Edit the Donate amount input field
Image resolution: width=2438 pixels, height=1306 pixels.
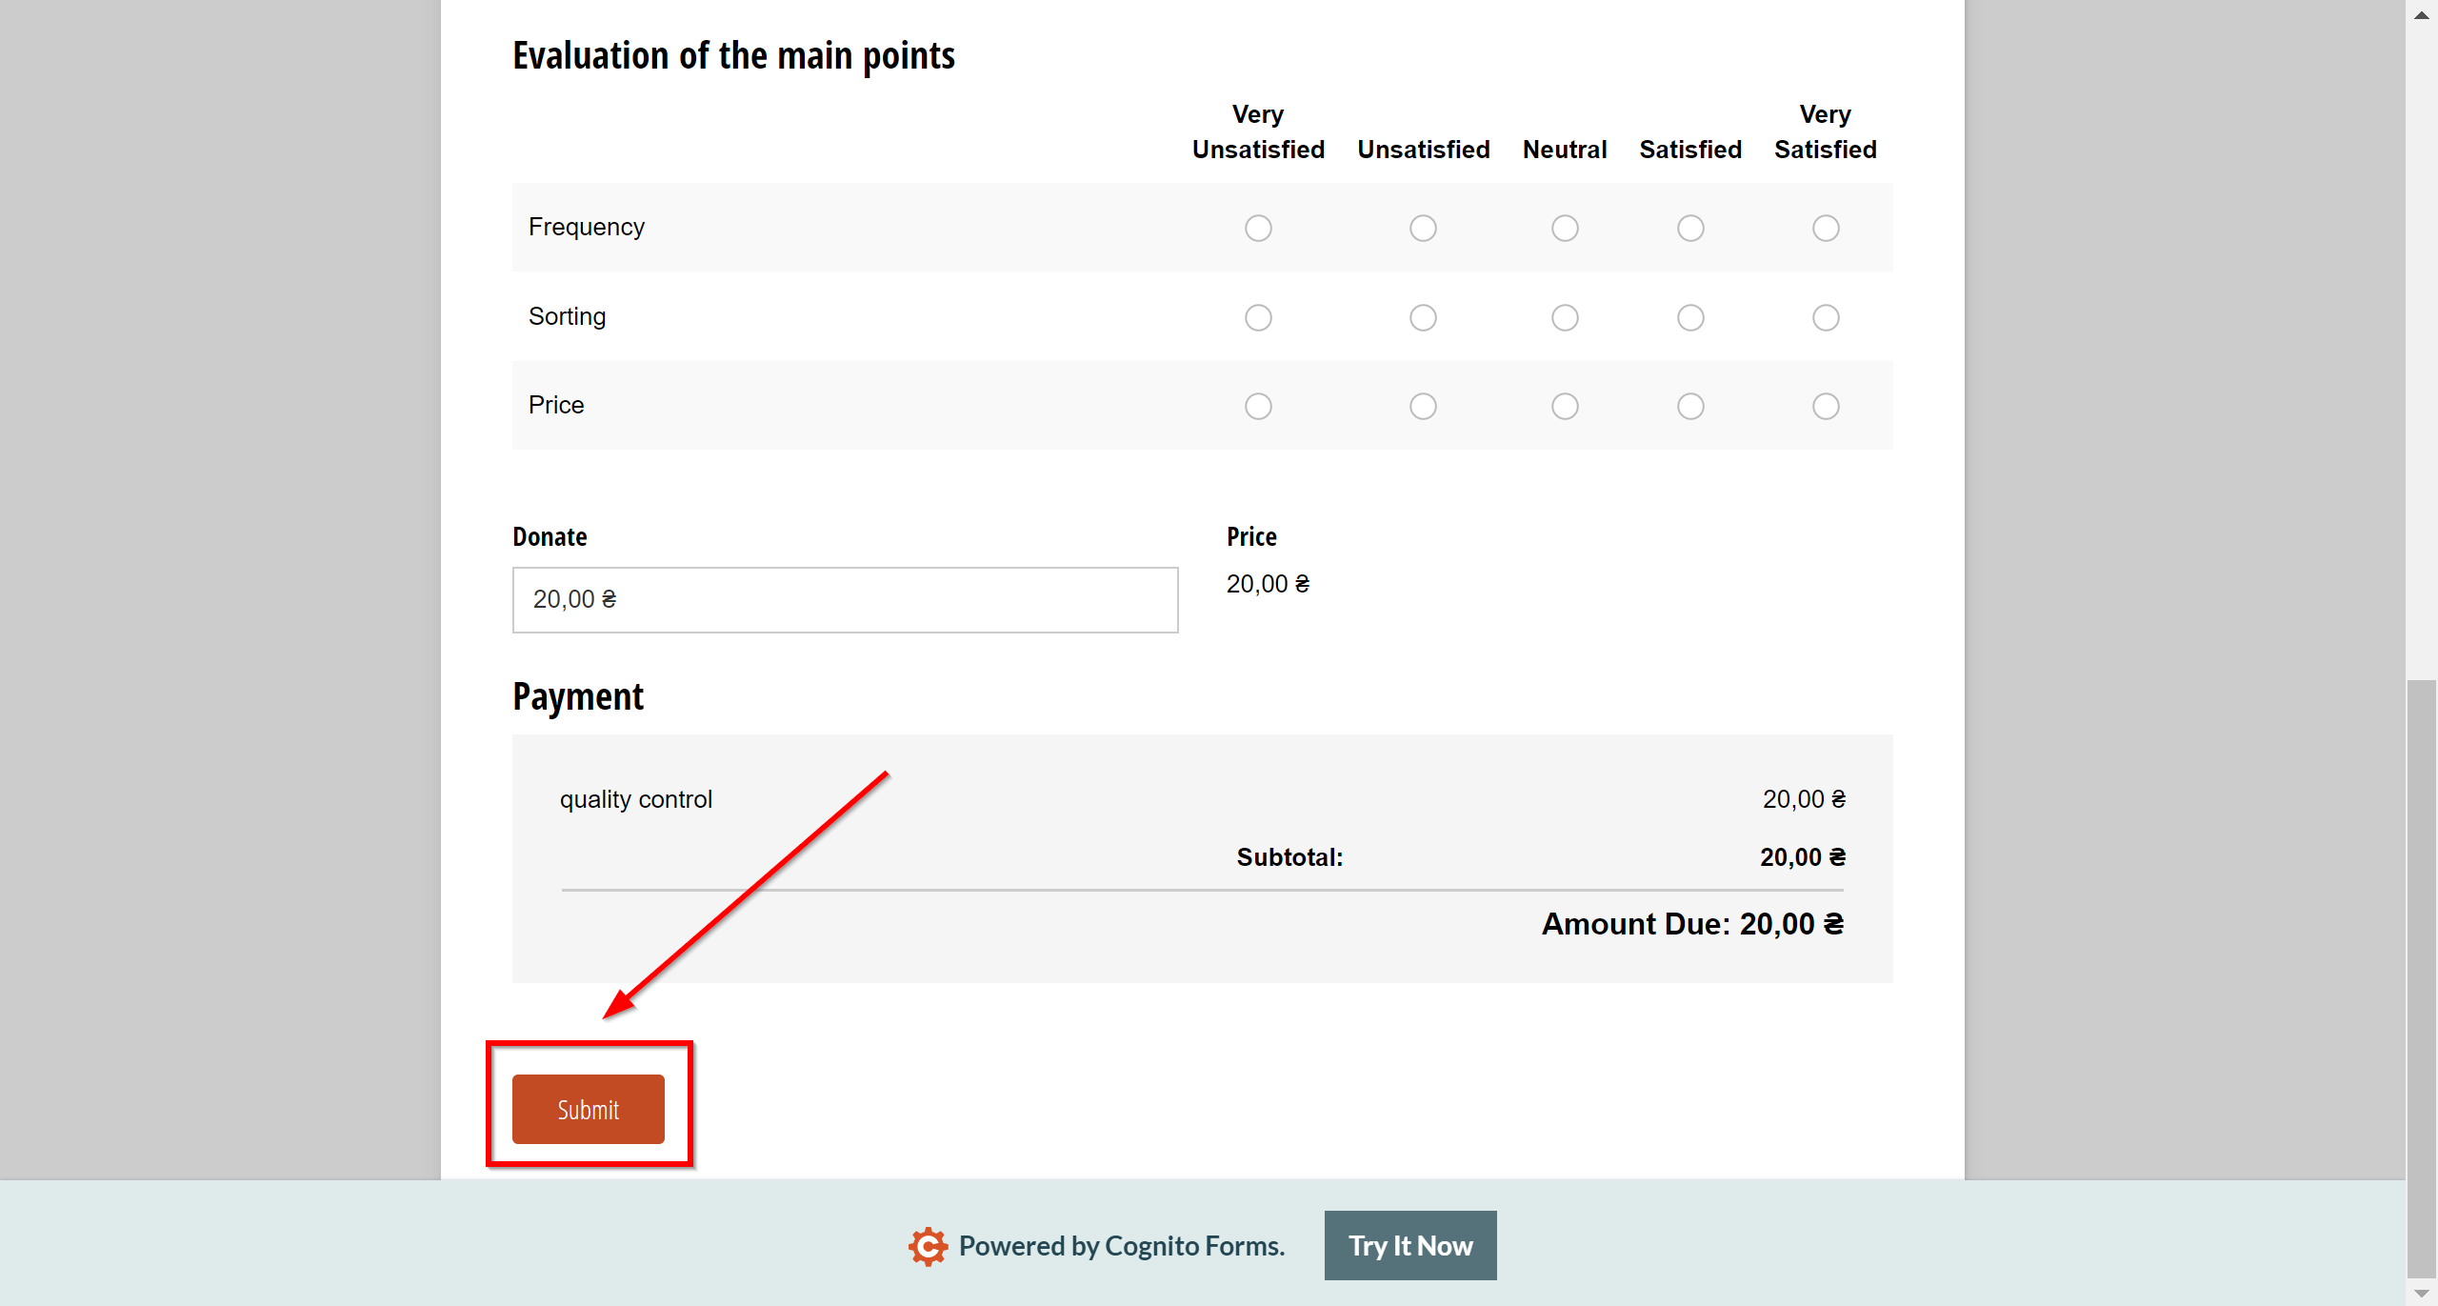[x=845, y=598]
